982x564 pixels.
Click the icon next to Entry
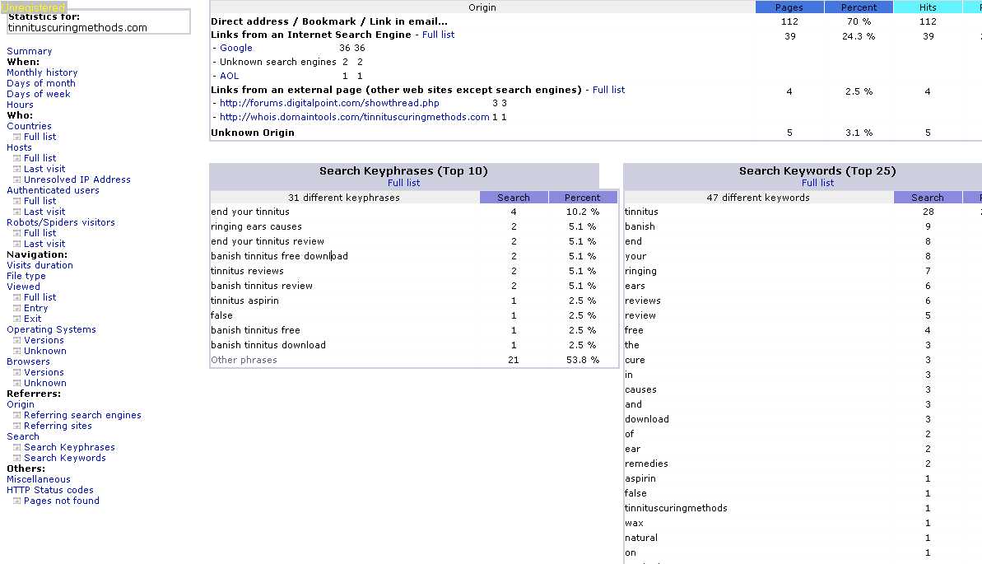tap(16, 309)
